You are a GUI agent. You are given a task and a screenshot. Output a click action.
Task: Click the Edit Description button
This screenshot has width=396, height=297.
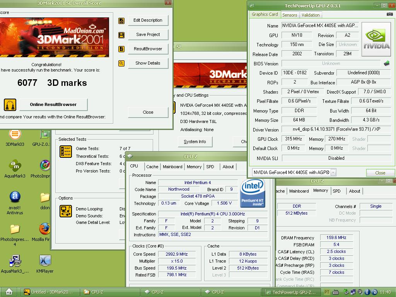point(148,20)
